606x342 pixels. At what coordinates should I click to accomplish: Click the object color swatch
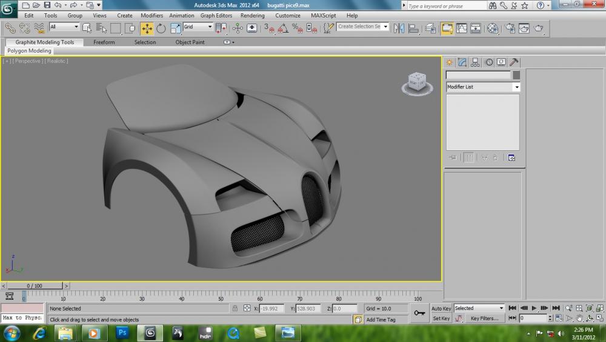tap(516, 75)
